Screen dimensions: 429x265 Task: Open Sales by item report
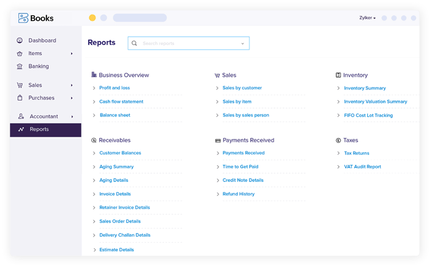coord(237,101)
